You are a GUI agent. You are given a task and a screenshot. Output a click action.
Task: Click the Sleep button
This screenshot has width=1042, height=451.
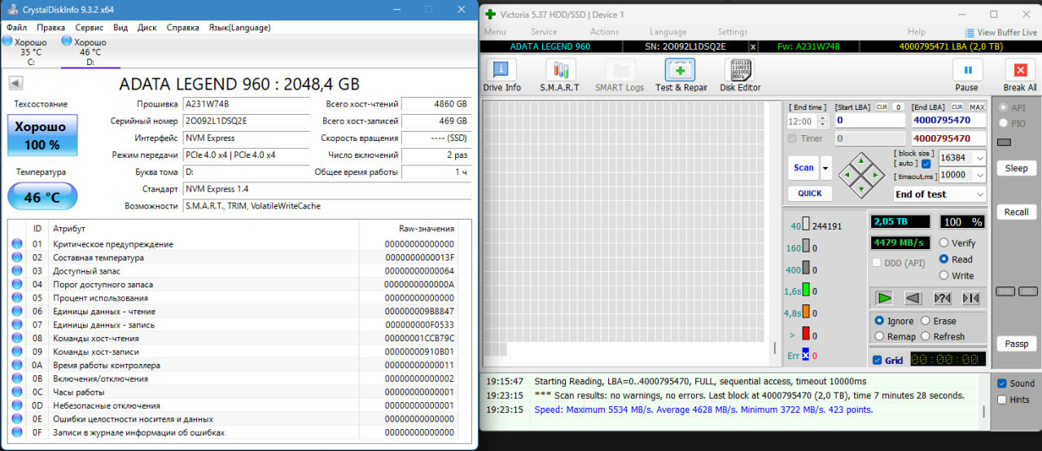(x=1016, y=169)
